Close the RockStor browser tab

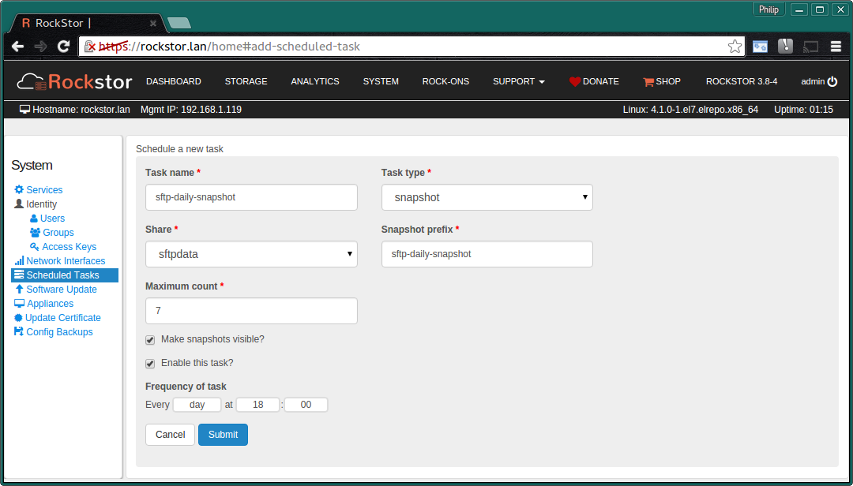click(153, 24)
